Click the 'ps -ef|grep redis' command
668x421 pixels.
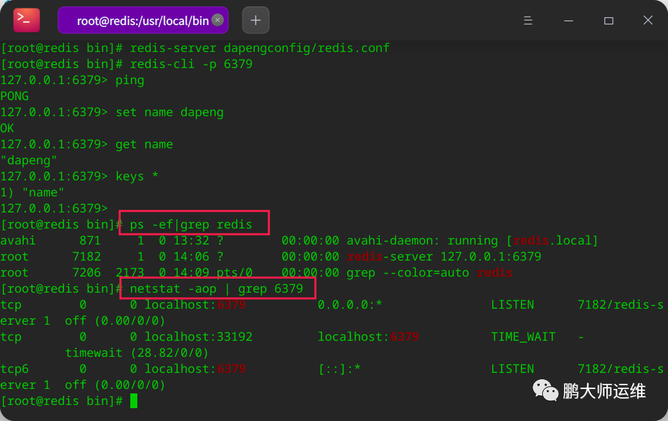pyautogui.click(x=191, y=225)
